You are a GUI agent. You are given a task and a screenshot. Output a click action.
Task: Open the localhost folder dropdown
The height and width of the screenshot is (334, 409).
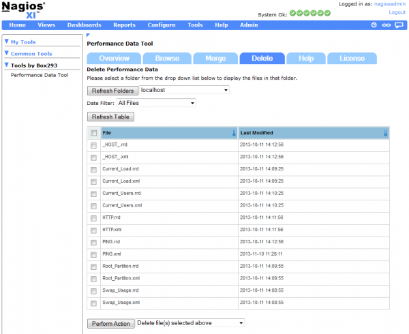[x=184, y=90]
